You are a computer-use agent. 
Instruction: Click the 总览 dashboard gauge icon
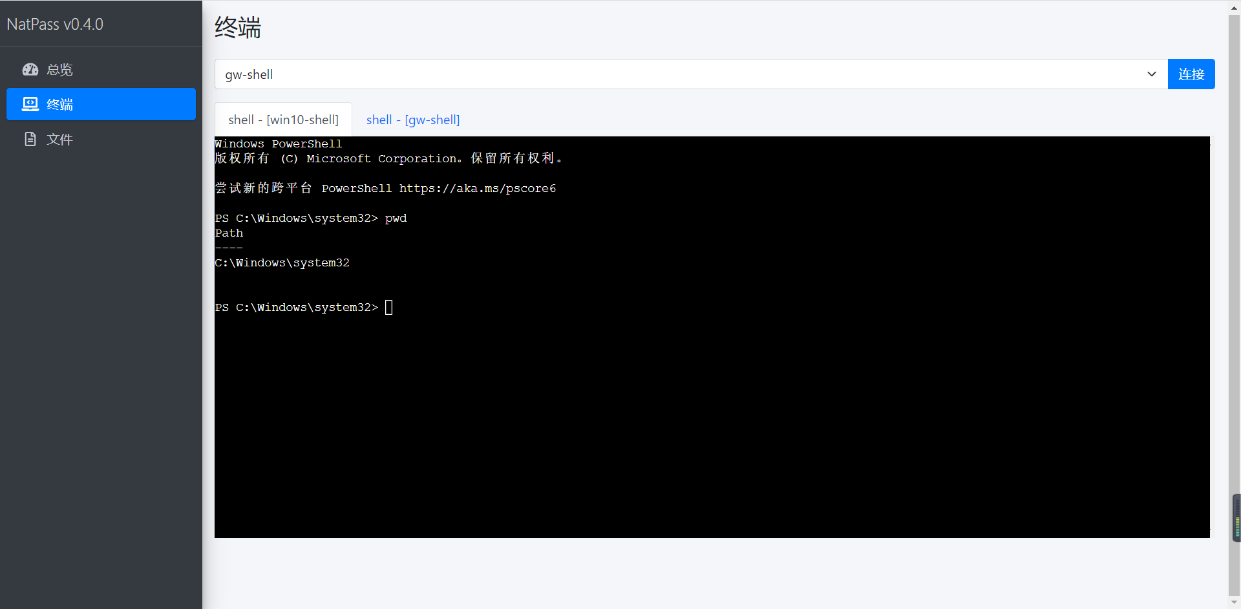[30, 70]
